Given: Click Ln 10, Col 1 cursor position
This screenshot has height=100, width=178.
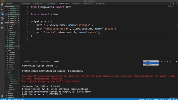Looking at the screenshot, I should coord(149,99).
